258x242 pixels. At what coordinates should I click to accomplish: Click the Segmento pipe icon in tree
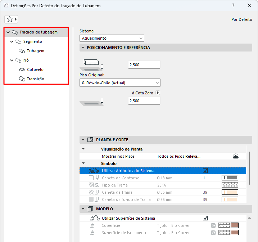click(x=18, y=42)
